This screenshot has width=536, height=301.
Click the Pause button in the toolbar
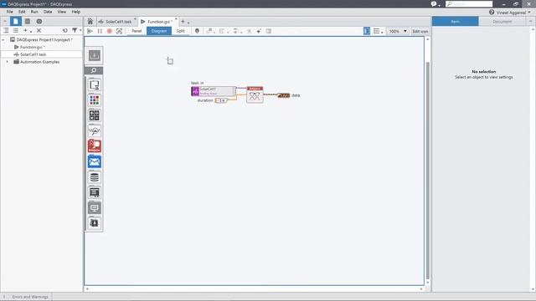coord(100,31)
